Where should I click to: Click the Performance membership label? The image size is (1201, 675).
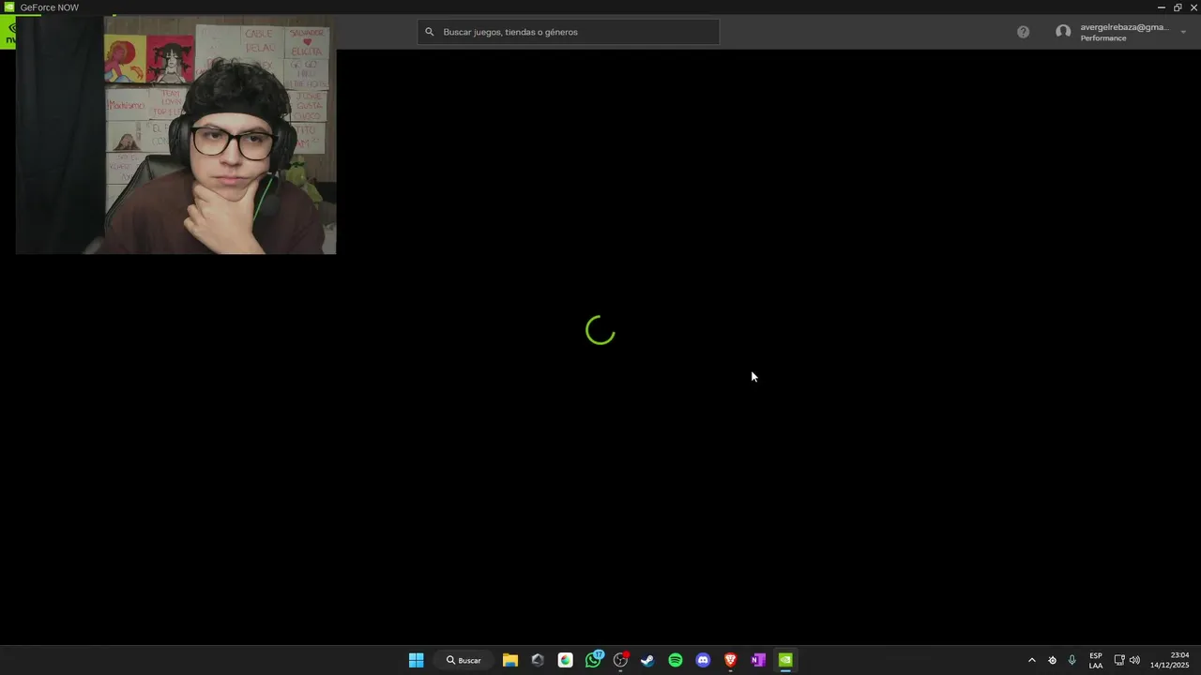[x=1103, y=38]
